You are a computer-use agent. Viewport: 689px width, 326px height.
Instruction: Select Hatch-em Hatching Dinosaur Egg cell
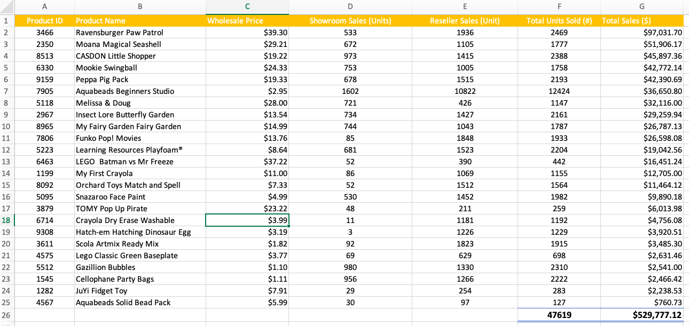[140, 232]
